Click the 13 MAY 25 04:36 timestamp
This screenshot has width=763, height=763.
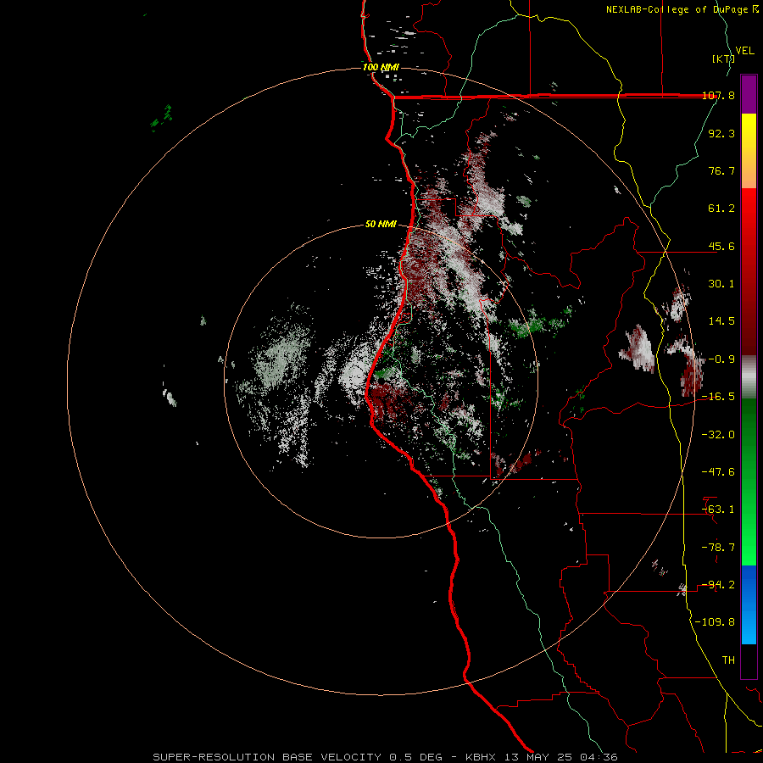562,757
